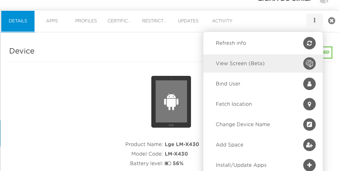This screenshot has width=339, height=171.
Task: Choose Add Space from the menu
Action: 263,145
